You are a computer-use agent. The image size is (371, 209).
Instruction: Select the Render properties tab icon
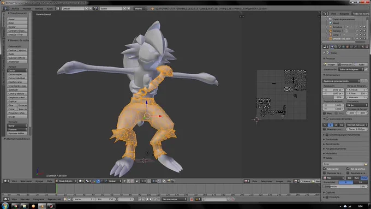[x=332, y=47]
